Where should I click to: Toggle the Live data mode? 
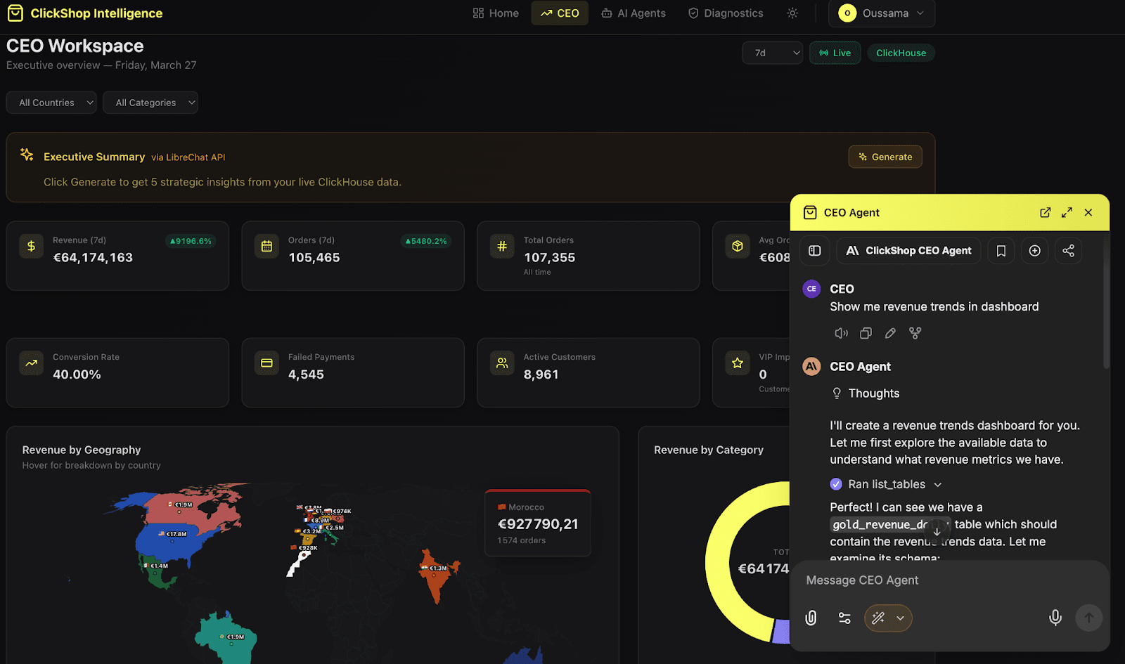[835, 53]
